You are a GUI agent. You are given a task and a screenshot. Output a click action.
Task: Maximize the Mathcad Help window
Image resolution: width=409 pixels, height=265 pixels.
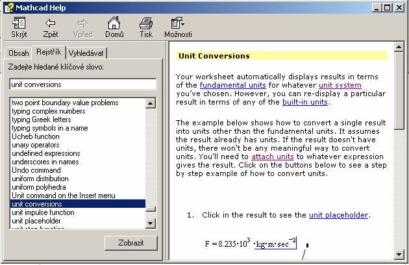pos(388,8)
